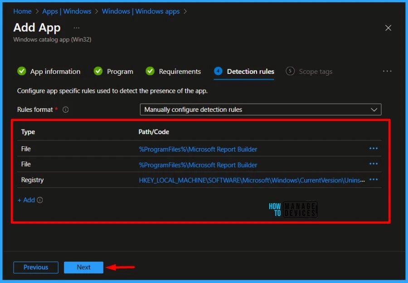Click the Windows catalog app (Win32) subtitle
This screenshot has width=408, height=283.
pos(52,40)
